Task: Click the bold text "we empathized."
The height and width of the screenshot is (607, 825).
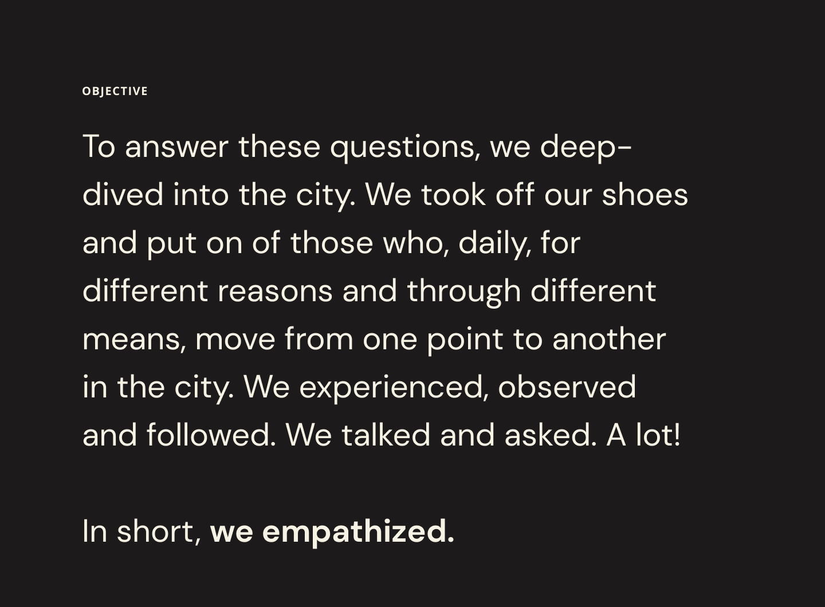Action: coord(332,531)
